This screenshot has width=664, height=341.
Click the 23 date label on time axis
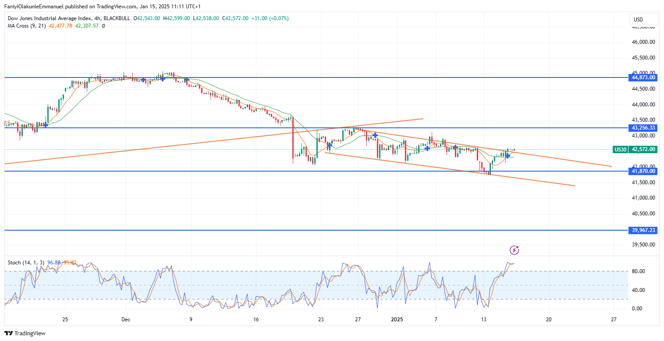tap(321, 320)
